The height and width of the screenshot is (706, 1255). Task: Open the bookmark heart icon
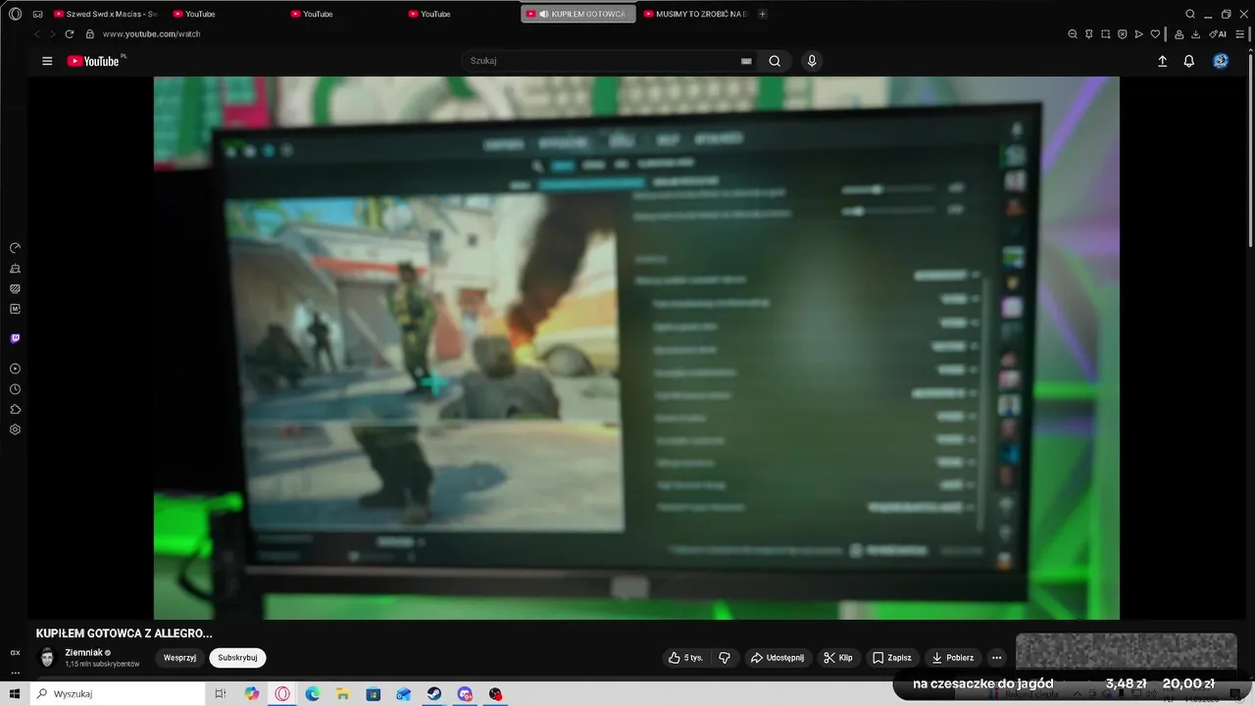[x=1155, y=33]
